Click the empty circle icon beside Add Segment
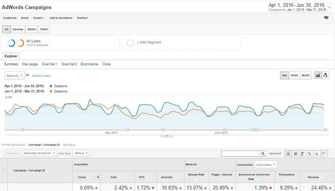335x191 pixels. coord(130,43)
